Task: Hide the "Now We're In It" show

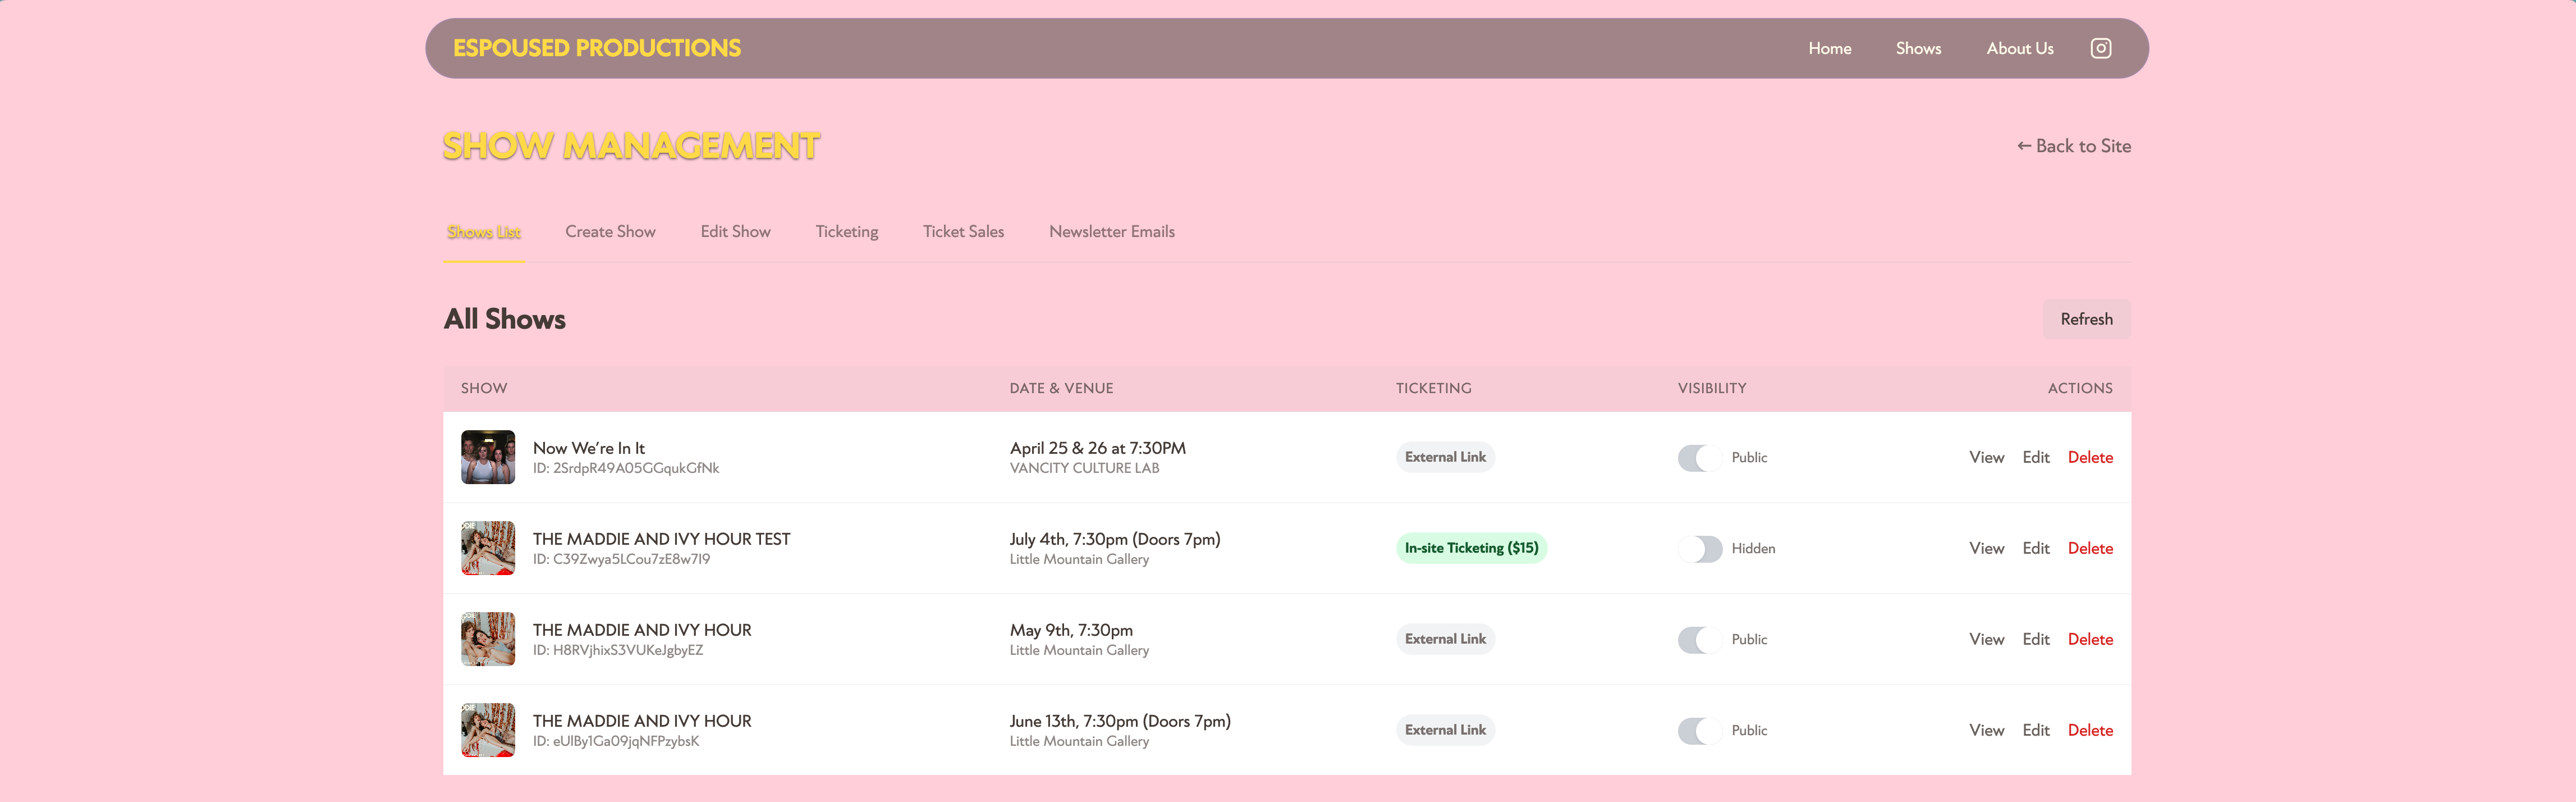Action: [1699, 457]
